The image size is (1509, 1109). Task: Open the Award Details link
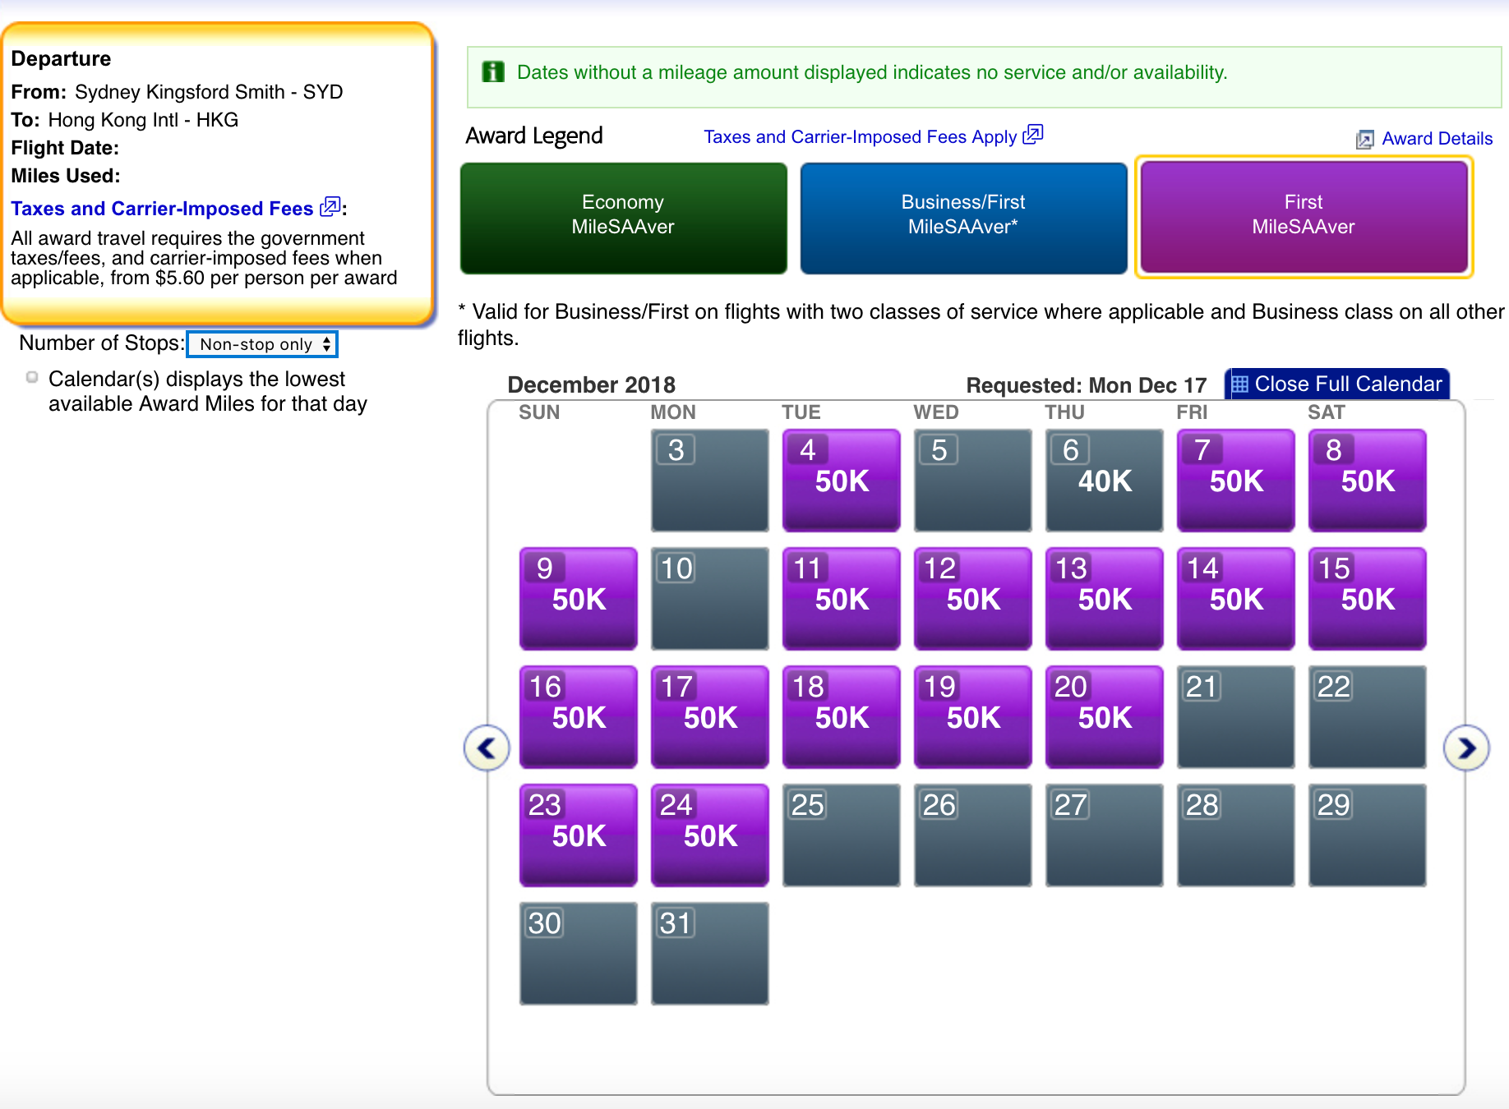click(1437, 139)
